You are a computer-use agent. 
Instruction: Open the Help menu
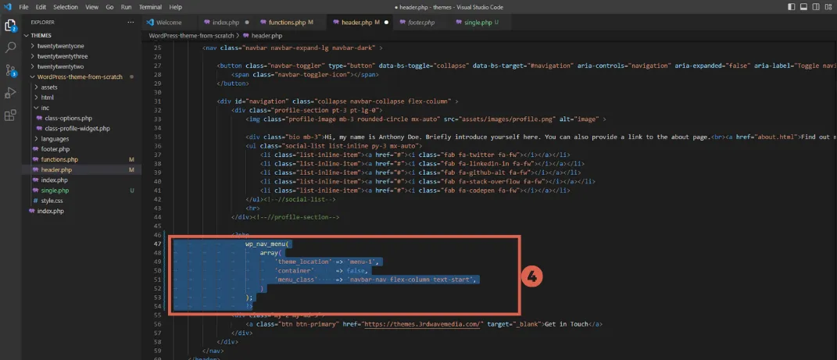pos(175,7)
